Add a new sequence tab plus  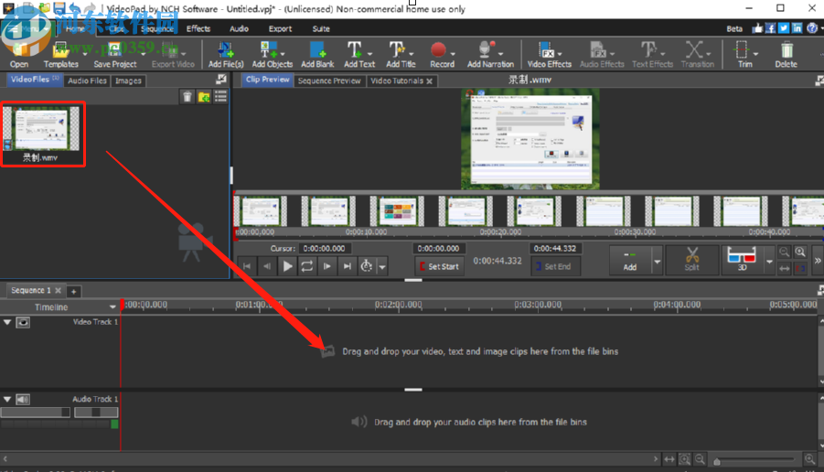tap(73, 291)
